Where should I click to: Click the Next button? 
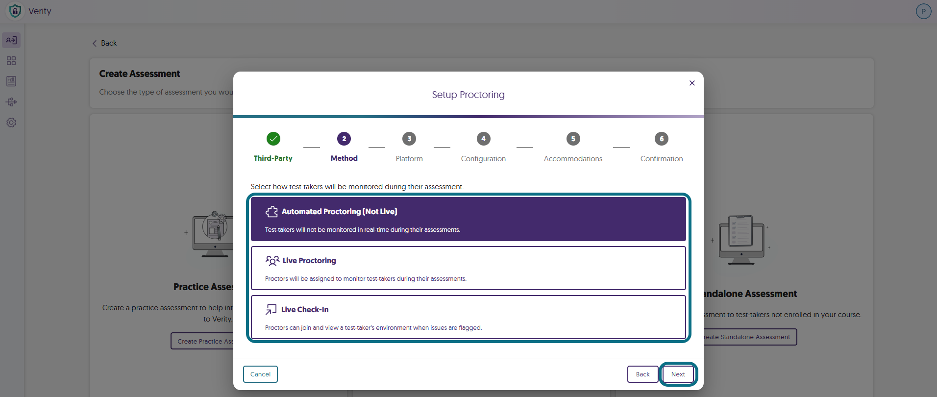[678, 374]
